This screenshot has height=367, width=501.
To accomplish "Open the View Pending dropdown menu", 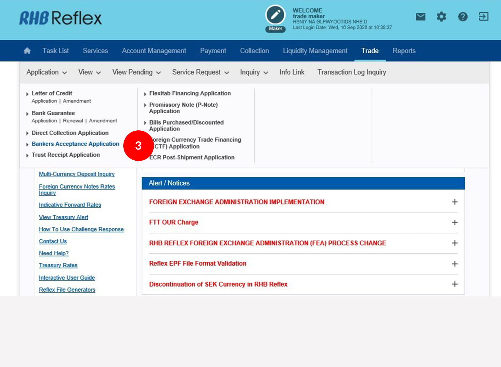I will (x=136, y=72).
